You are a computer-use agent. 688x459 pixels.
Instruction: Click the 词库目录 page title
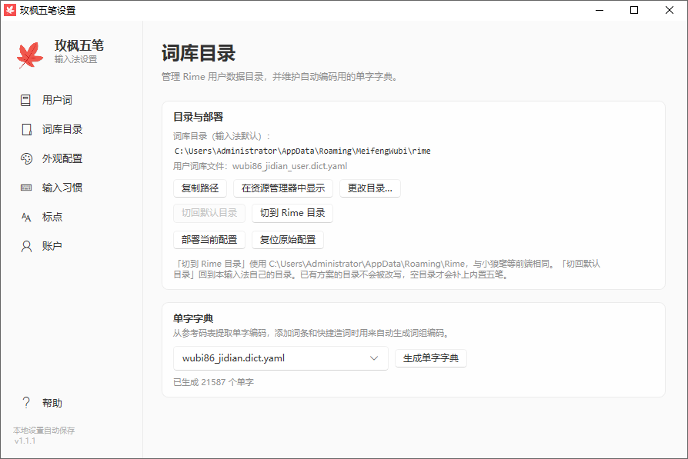pos(199,53)
